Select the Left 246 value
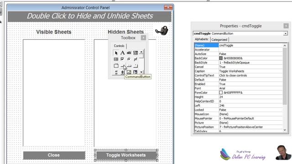The image size is (292, 164). 250,105
